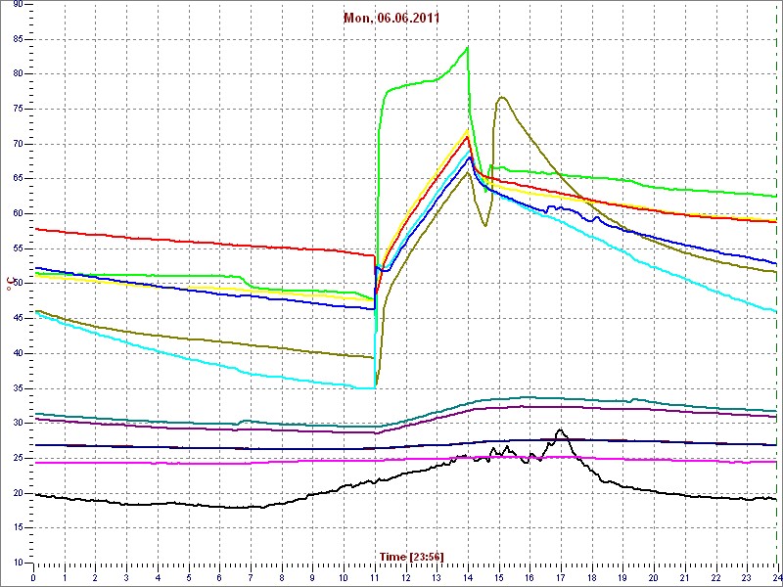
Task: Click the chart date title 'Mon, 06.06.2011'
Action: point(391,19)
